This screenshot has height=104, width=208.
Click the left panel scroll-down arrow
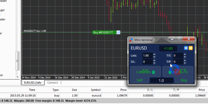click(x=17, y=77)
